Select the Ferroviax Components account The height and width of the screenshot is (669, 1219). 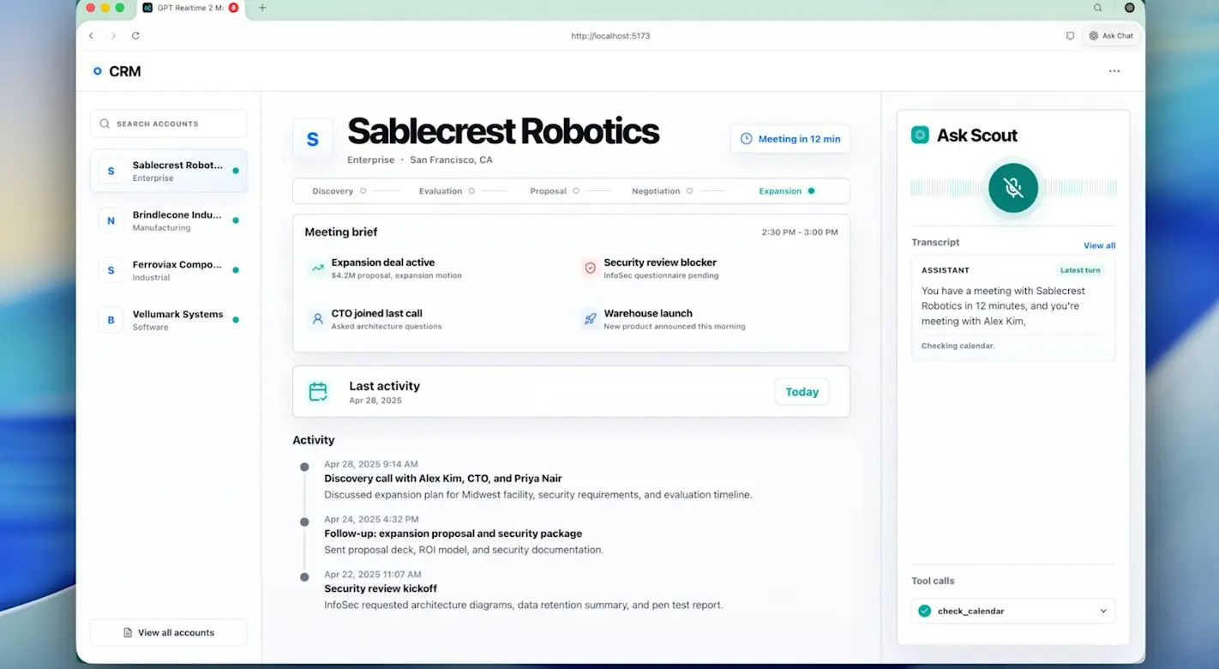click(x=168, y=270)
